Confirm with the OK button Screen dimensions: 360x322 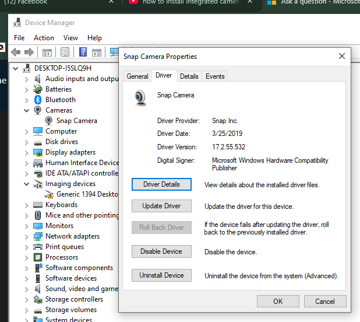(x=278, y=302)
